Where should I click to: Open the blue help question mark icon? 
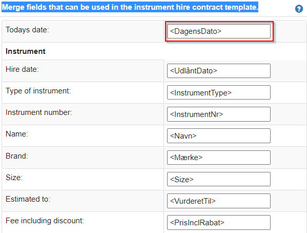pyautogui.click(x=299, y=9)
